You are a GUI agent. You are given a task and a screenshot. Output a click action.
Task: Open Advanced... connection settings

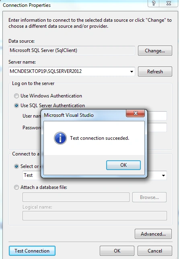(x=153, y=234)
